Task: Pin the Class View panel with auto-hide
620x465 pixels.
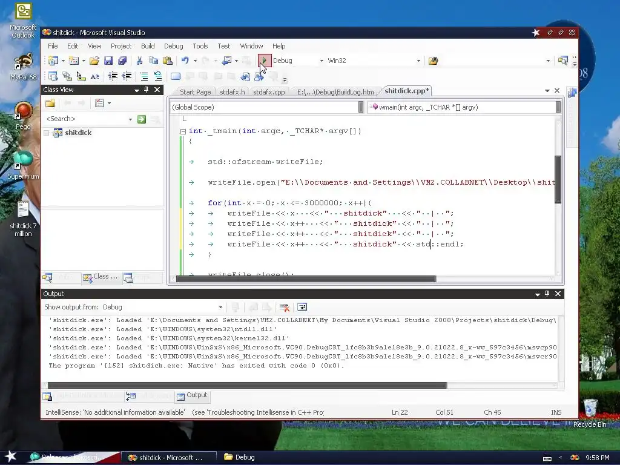Action: tap(147, 90)
